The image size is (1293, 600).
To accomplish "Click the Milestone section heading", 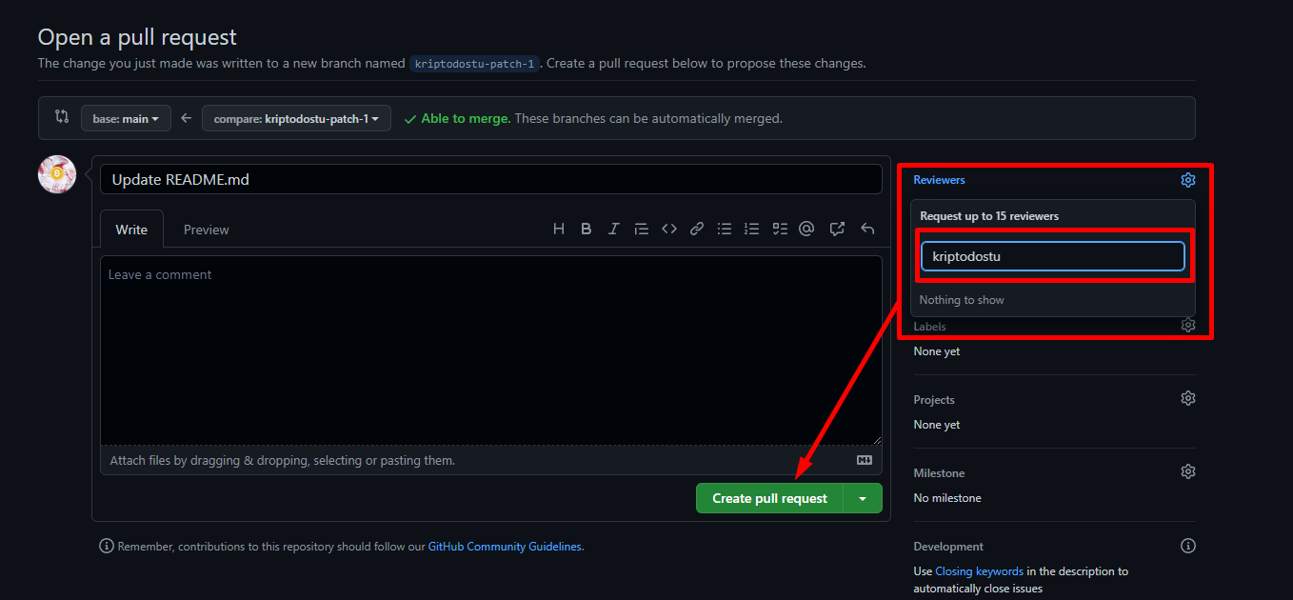I will [x=939, y=472].
